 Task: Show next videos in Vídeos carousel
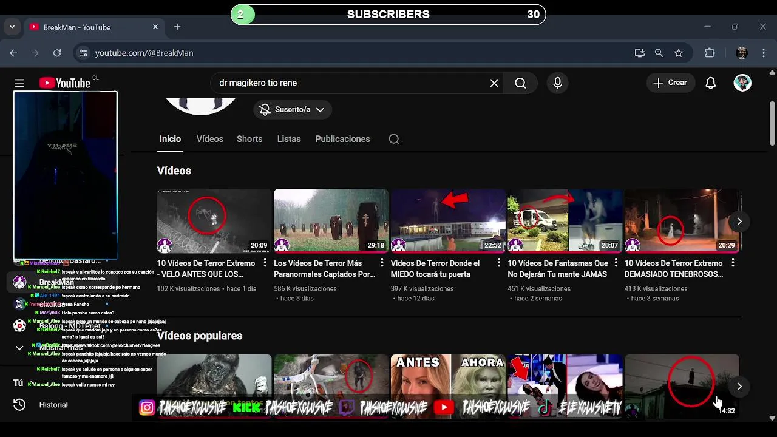(x=739, y=222)
